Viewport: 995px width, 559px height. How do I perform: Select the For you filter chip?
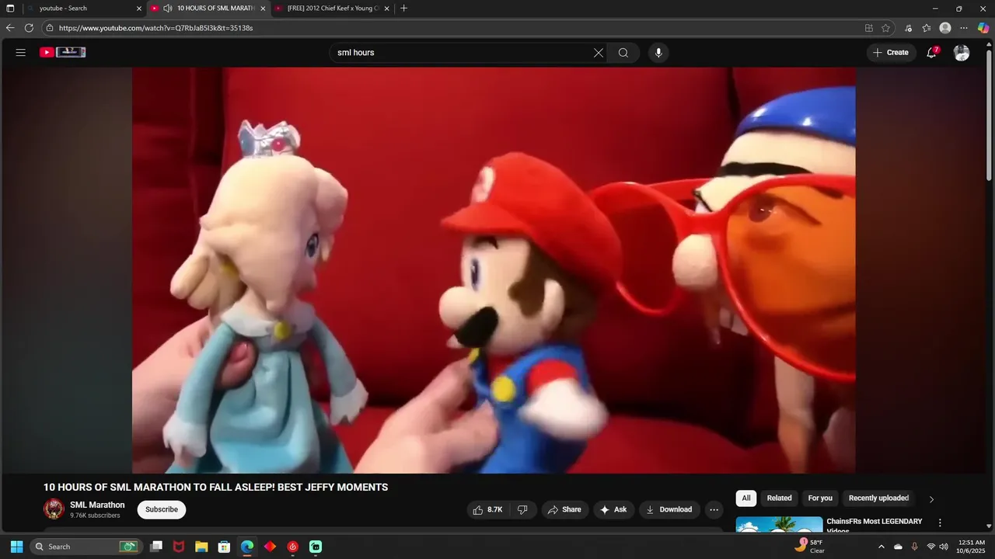[820, 498]
